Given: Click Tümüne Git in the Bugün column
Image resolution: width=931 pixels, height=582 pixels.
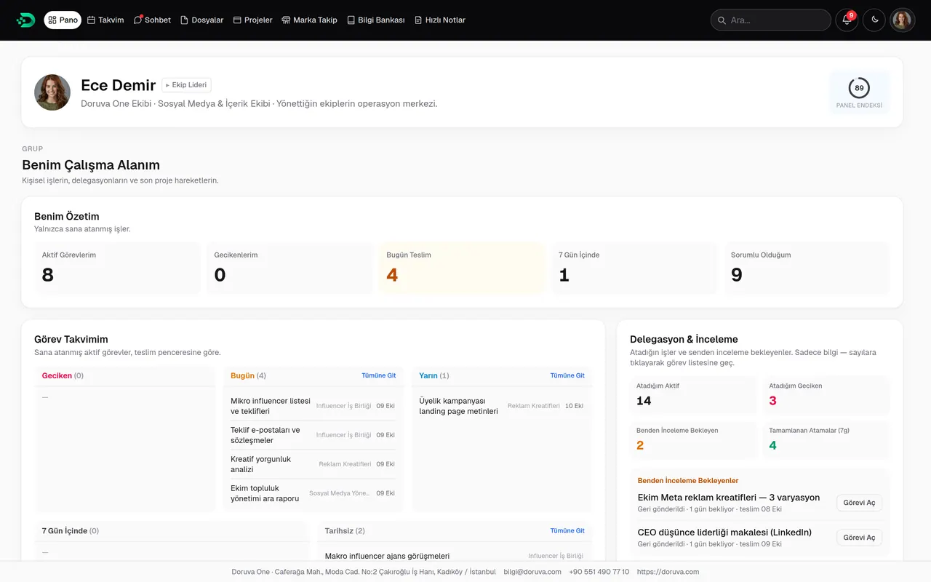Looking at the screenshot, I should (x=378, y=376).
